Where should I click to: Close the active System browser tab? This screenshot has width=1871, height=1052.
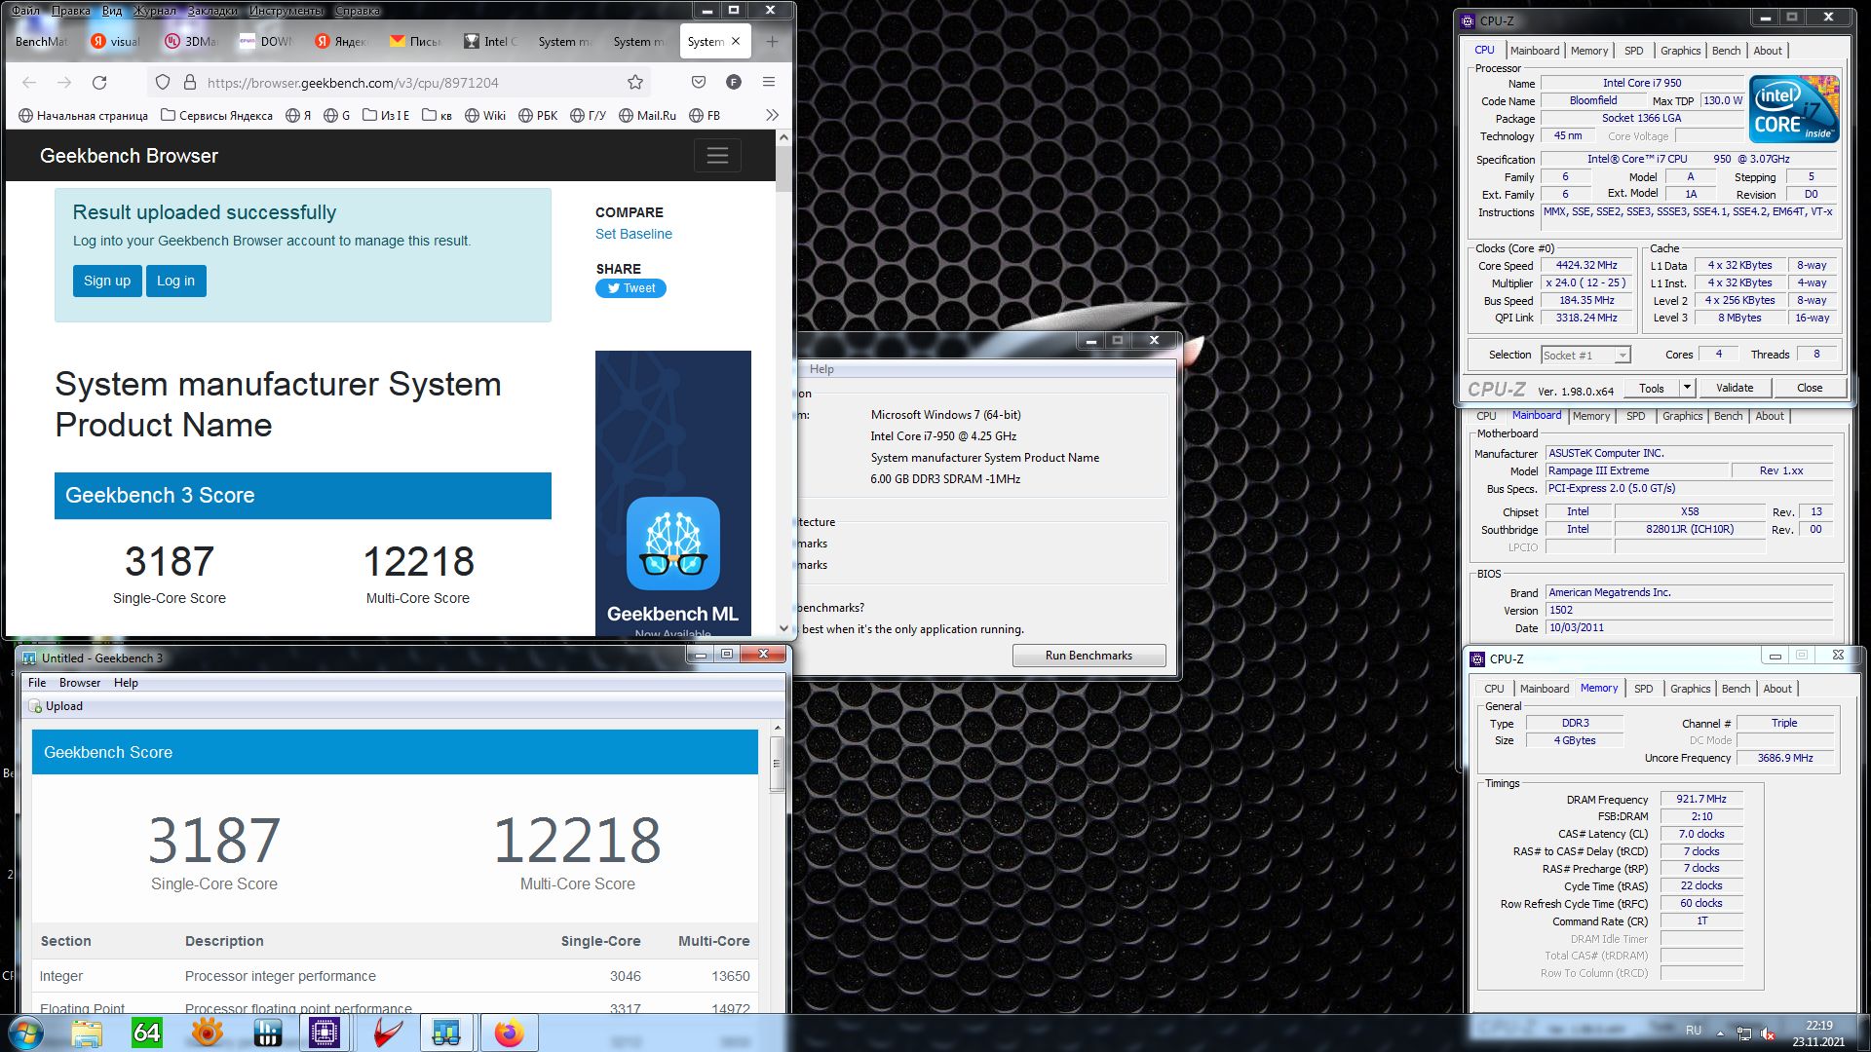pyautogui.click(x=736, y=41)
